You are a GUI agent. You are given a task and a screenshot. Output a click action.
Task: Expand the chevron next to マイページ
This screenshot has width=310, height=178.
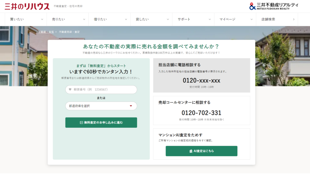252,19
